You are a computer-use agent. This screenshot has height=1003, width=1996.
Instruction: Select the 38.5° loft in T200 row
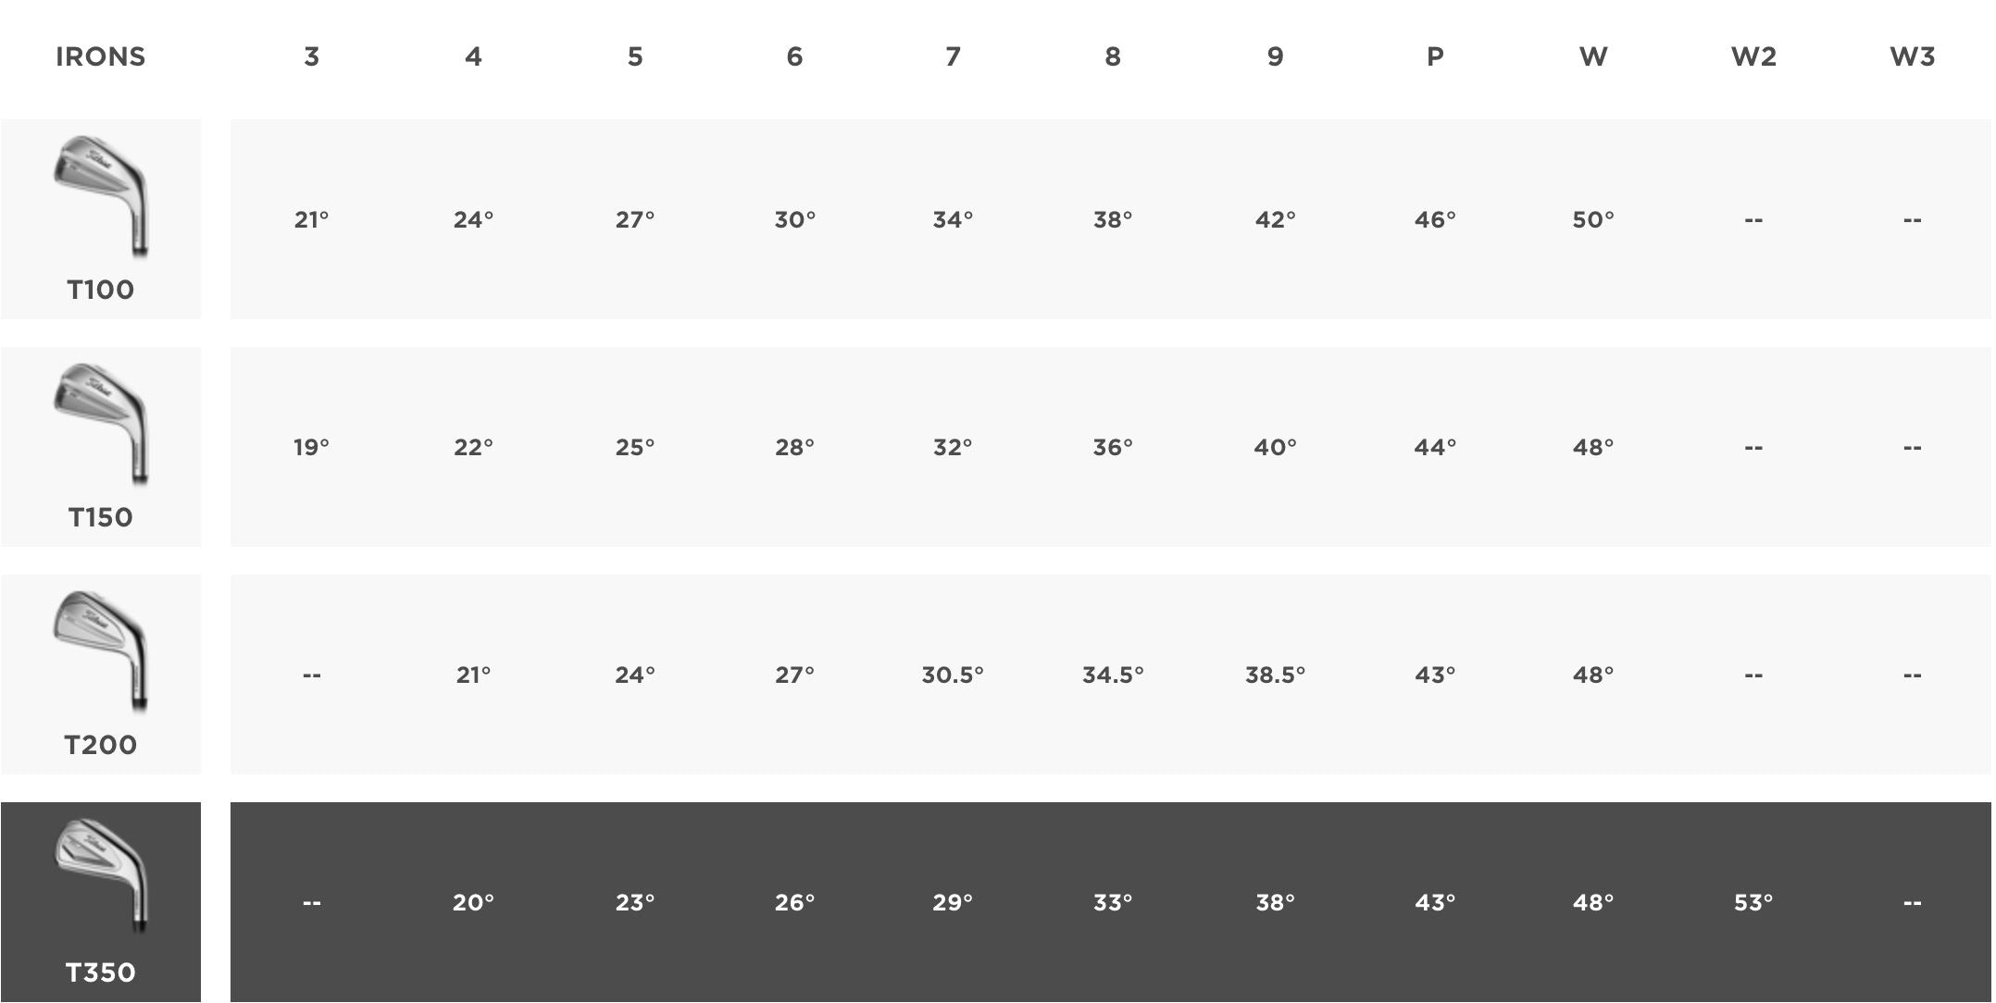point(1275,675)
